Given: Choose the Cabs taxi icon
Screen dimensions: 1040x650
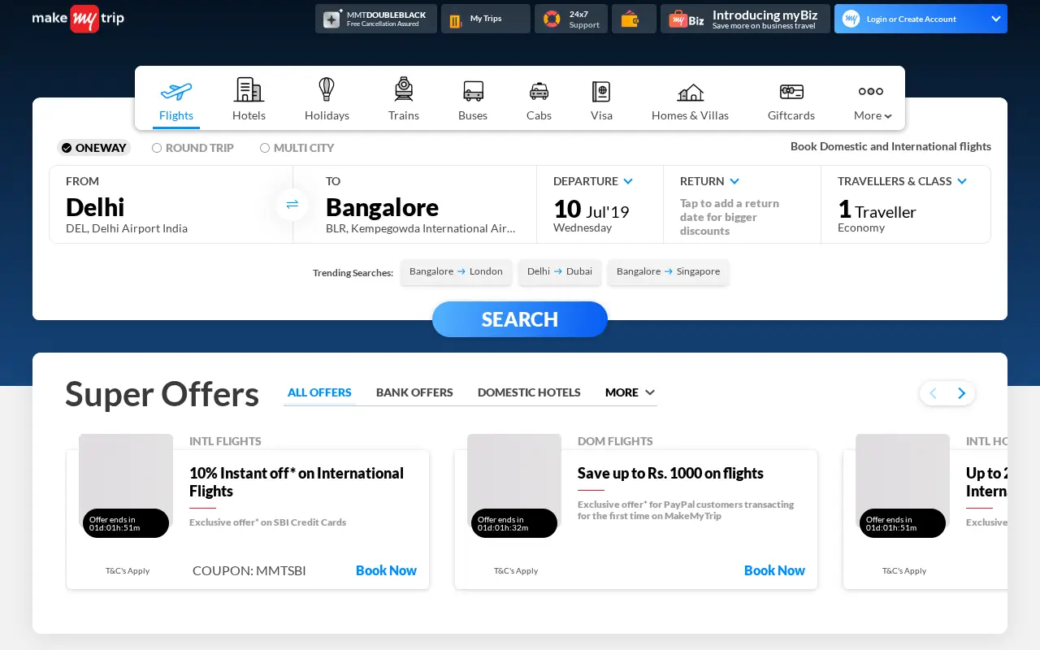Looking at the screenshot, I should [x=539, y=91].
